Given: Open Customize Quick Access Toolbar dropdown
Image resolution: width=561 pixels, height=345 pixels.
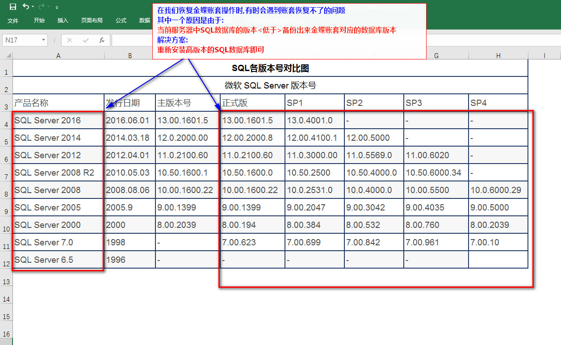Looking at the screenshot, I should tap(57, 7).
